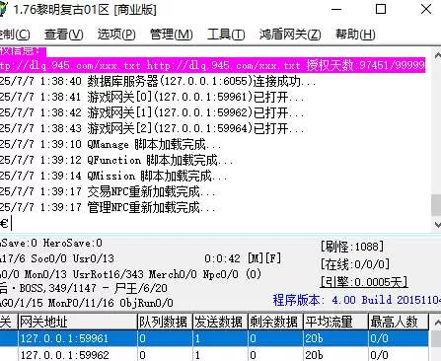This screenshot has height=361, width=441.
Task: Click the [M] indicator in status area
Action: pyautogui.click(x=256, y=258)
